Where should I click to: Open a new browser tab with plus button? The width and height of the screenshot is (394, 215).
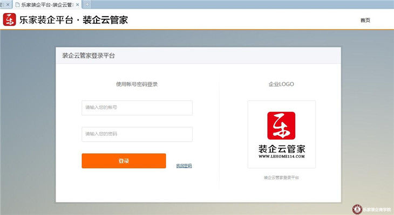click(x=87, y=4)
